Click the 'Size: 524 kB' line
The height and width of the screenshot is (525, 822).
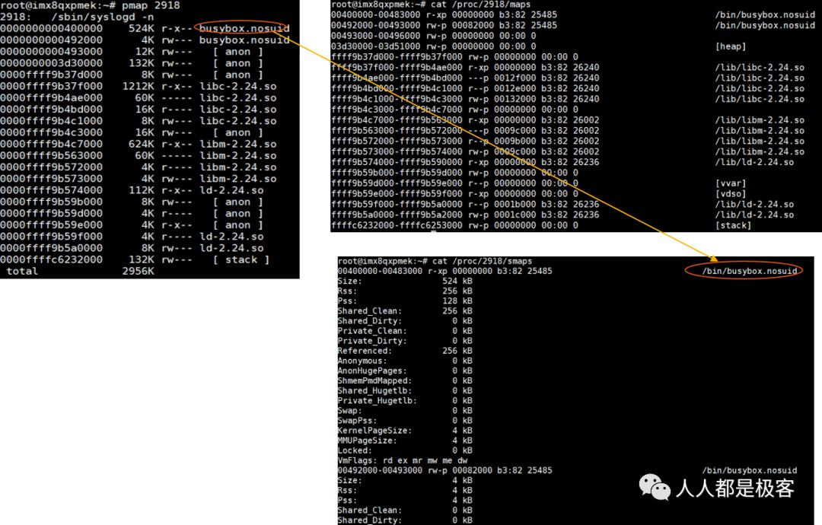point(405,281)
